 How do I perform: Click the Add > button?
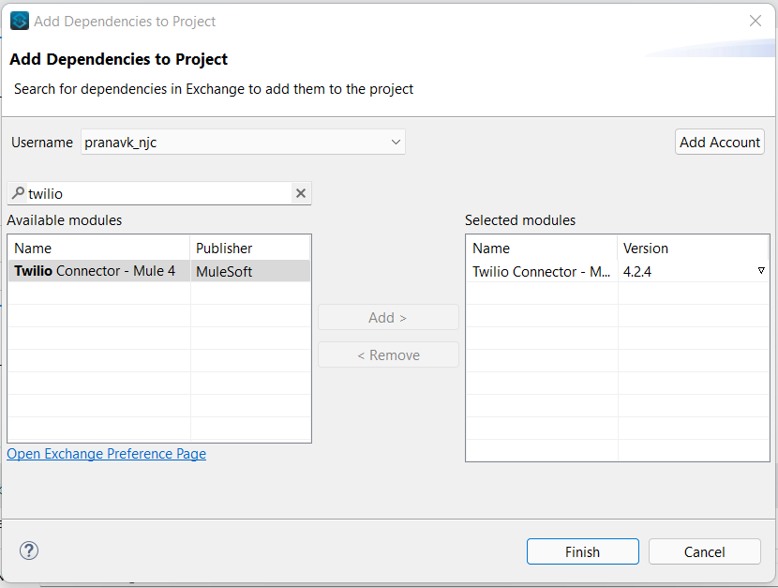pyautogui.click(x=388, y=317)
